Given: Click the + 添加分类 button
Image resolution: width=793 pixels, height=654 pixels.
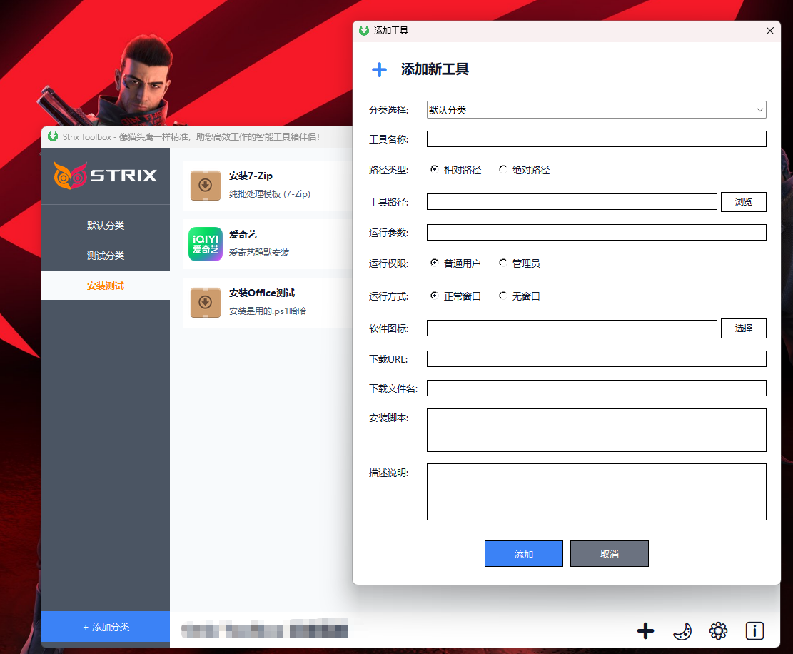Looking at the screenshot, I should (106, 627).
